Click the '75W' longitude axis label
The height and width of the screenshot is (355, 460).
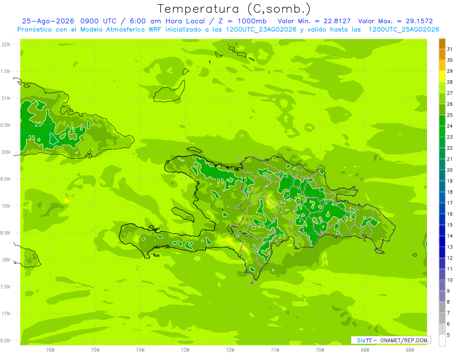95,350
